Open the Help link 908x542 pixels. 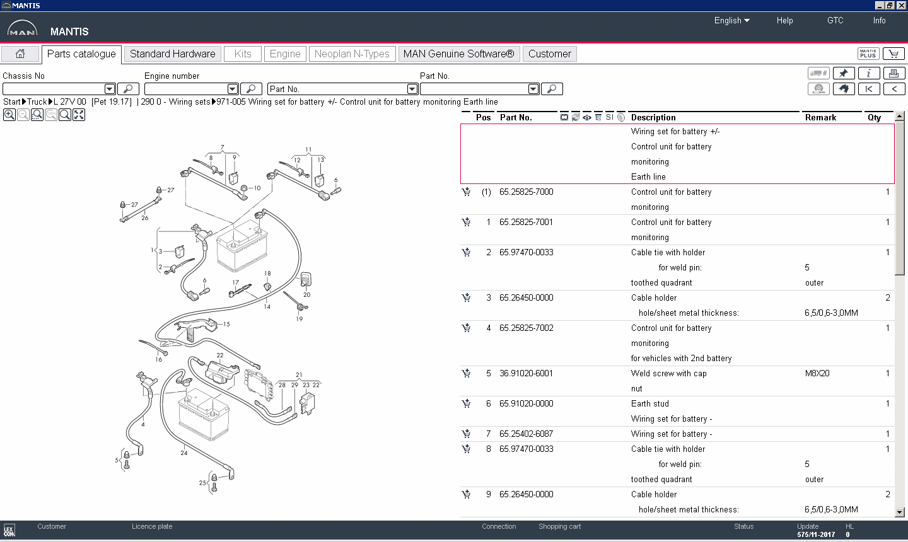click(x=784, y=20)
